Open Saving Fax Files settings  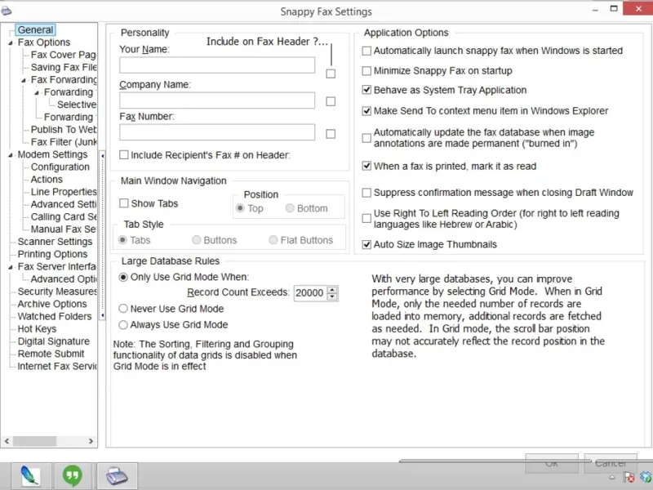click(x=64, y=68)
